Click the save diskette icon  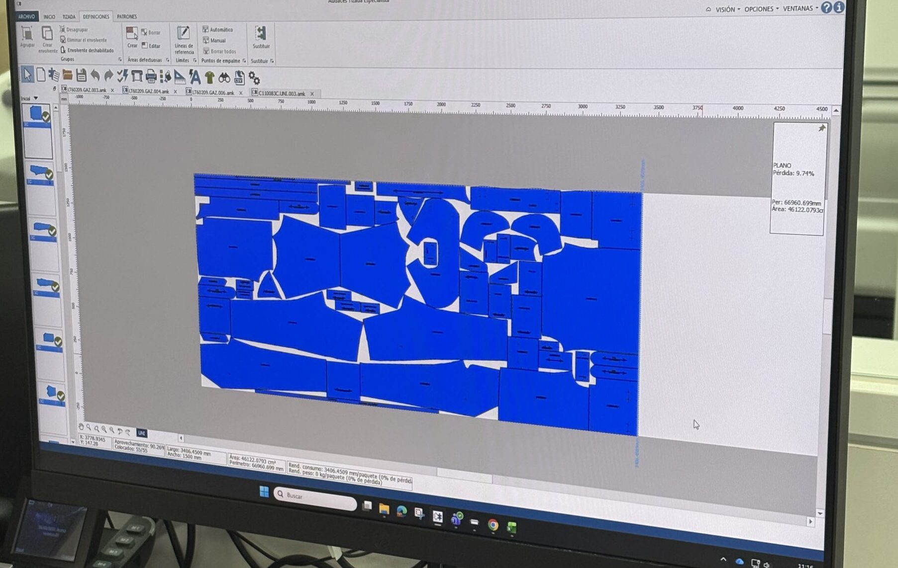[x=81, y=76]
